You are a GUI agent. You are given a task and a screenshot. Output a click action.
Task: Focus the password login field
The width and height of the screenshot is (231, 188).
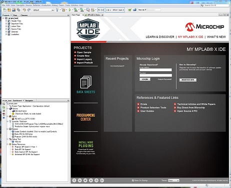(x=155, y=75)
